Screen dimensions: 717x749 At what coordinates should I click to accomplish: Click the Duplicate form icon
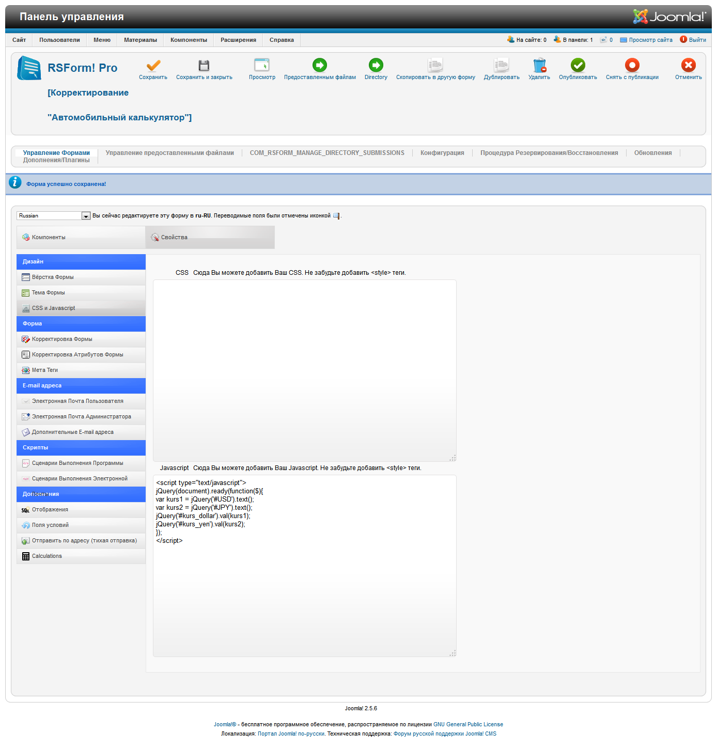(502, 65)
